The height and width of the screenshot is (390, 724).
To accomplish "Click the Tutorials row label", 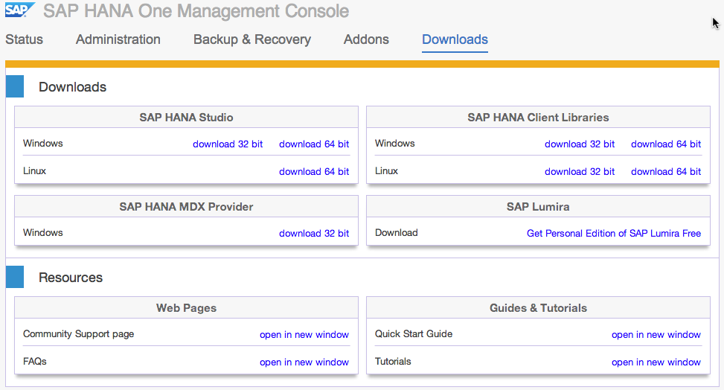I will [x=393, y=362].
